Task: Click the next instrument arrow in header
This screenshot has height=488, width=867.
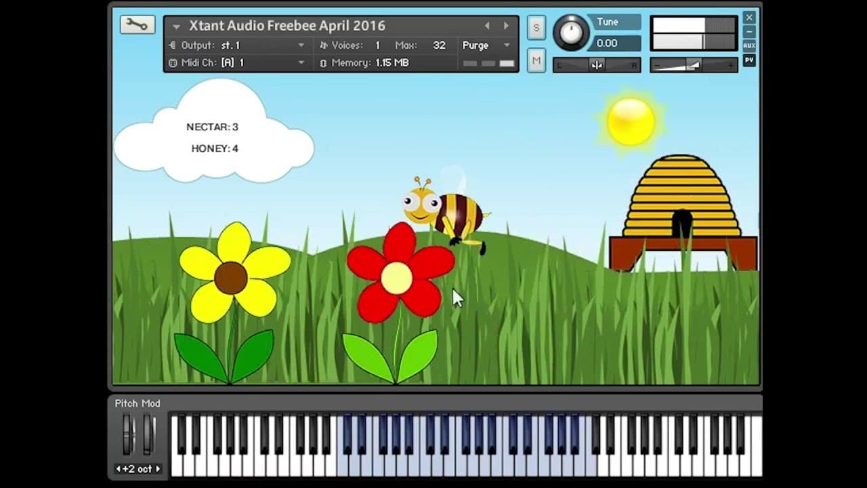Action: (x=505, y=25)
